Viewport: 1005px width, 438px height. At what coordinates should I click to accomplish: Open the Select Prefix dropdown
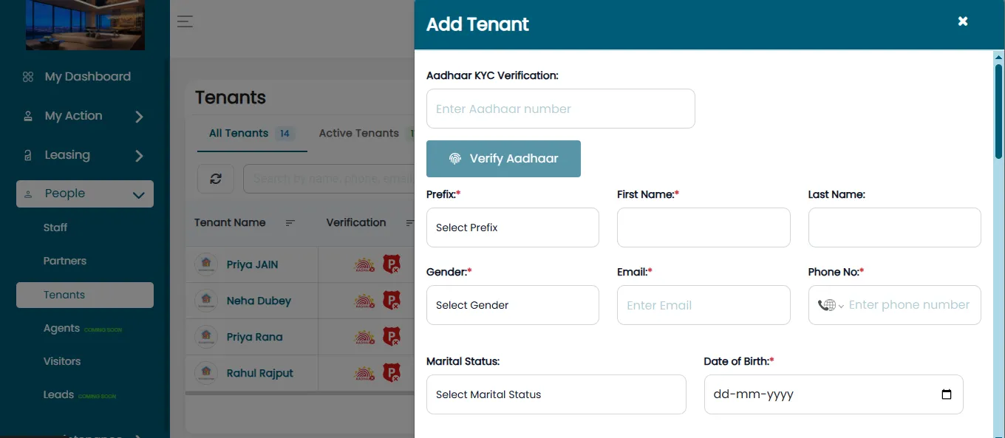click(x=513, y=227)
